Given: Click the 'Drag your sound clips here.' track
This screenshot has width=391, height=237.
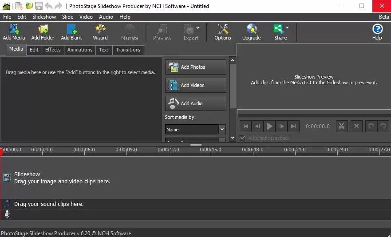Looking at the screenshot, I should pyautogui.click(x=195, y=204).
